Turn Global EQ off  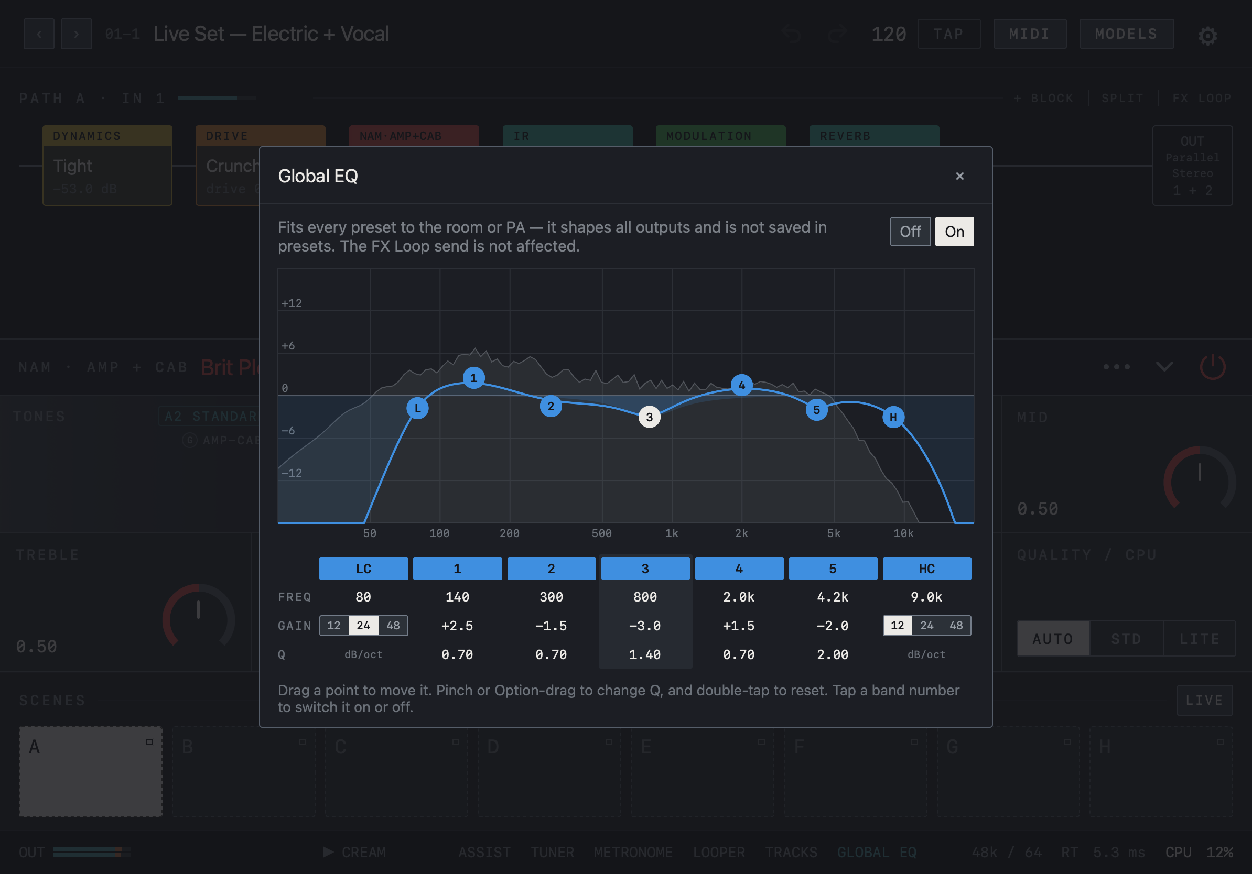click(910, 232)
